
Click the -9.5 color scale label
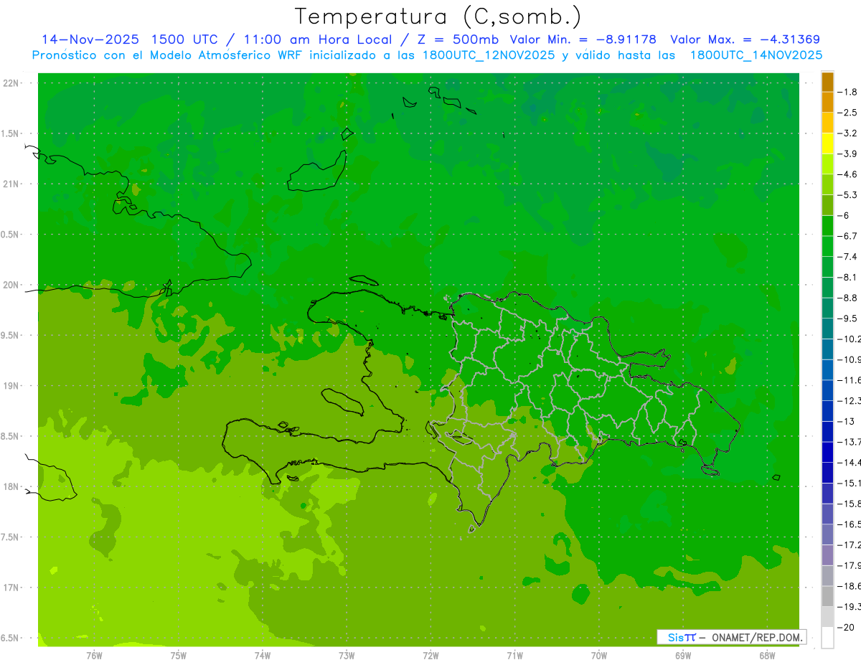pyautogui.click(x=848, y=318)
